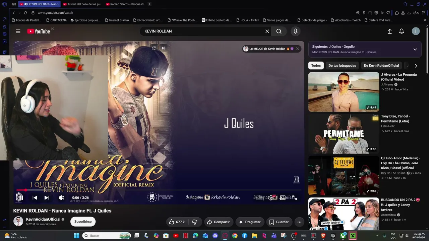The height and width of the screenshot is (241, 429).
Task: Click the Preguntar button
Action: 249,222
